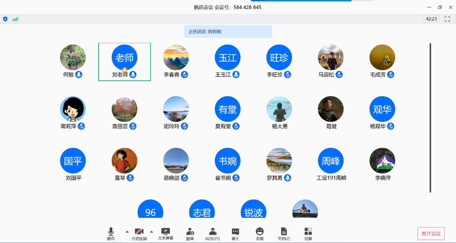Check the green network signal icon
Screen dimensions: 456x243
pyautogui.click(x=15, y=19)
